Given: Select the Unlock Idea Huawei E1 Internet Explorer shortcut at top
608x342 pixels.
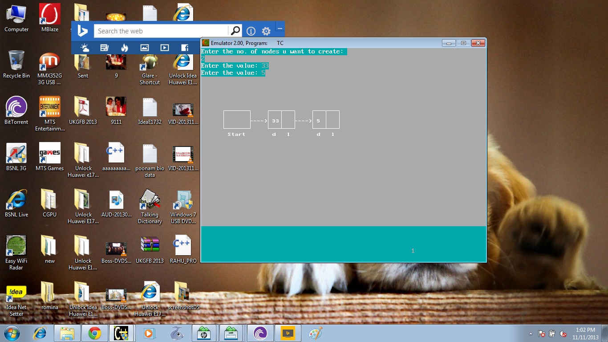Looking at the screenshot, I should (x=183, y=69).
